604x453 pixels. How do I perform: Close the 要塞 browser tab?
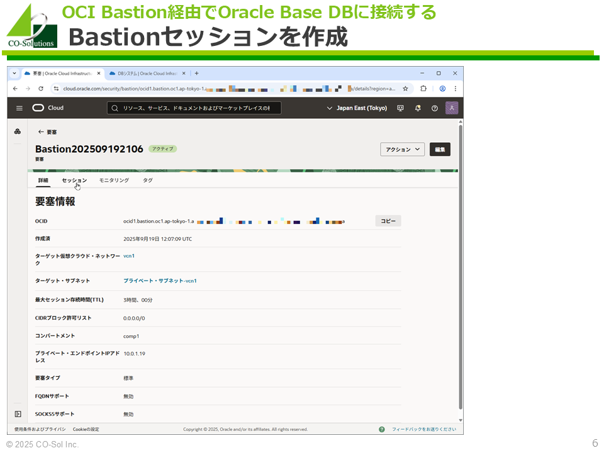tap(99, 73)
